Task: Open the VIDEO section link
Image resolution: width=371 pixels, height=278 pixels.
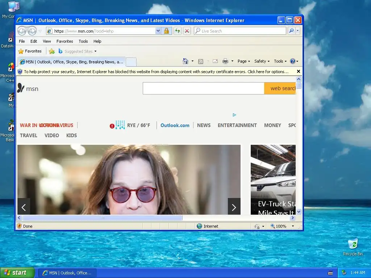Action: 51,135
